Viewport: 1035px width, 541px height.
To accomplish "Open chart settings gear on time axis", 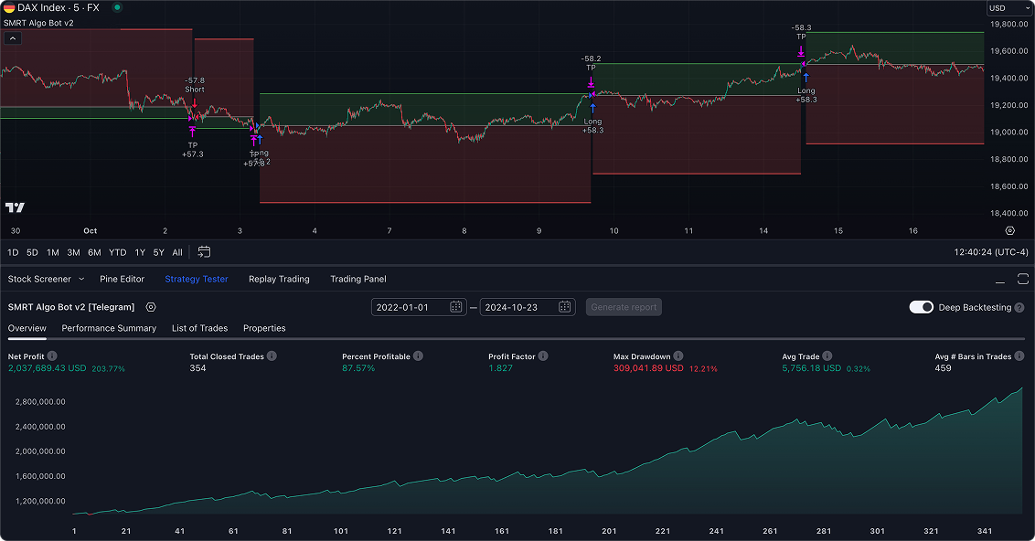I will pyautogui.click(x=1009, y=231).
